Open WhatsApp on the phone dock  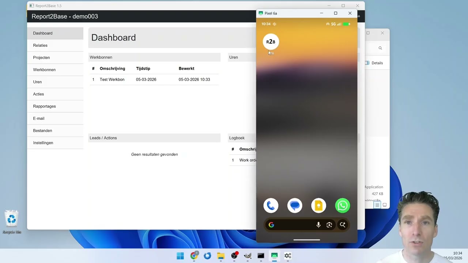point(343,206)
